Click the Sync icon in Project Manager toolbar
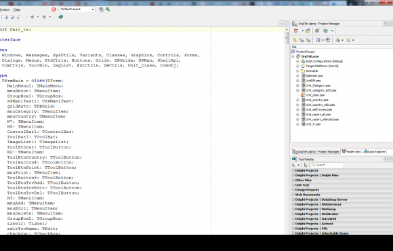This screenshot has width=393, height=251. pyautogui.click(x=328, y=40)
